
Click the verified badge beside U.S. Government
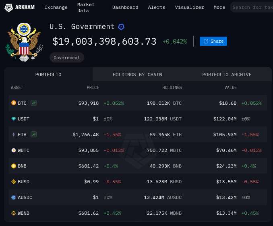pos(121,27)
